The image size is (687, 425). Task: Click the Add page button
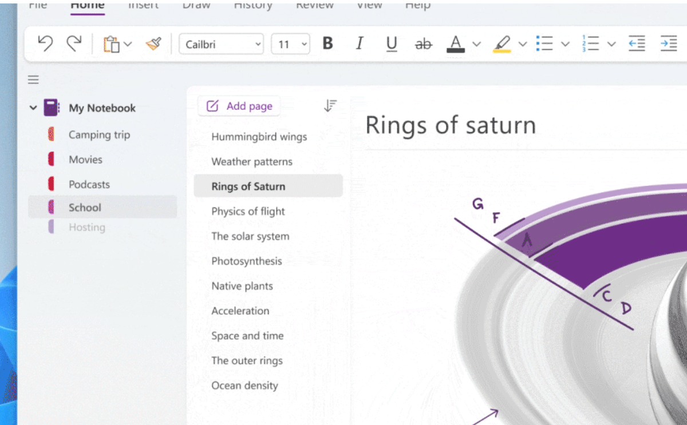[239, 106]
